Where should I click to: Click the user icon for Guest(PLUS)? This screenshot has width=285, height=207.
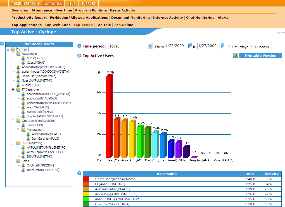pos(18,85)
